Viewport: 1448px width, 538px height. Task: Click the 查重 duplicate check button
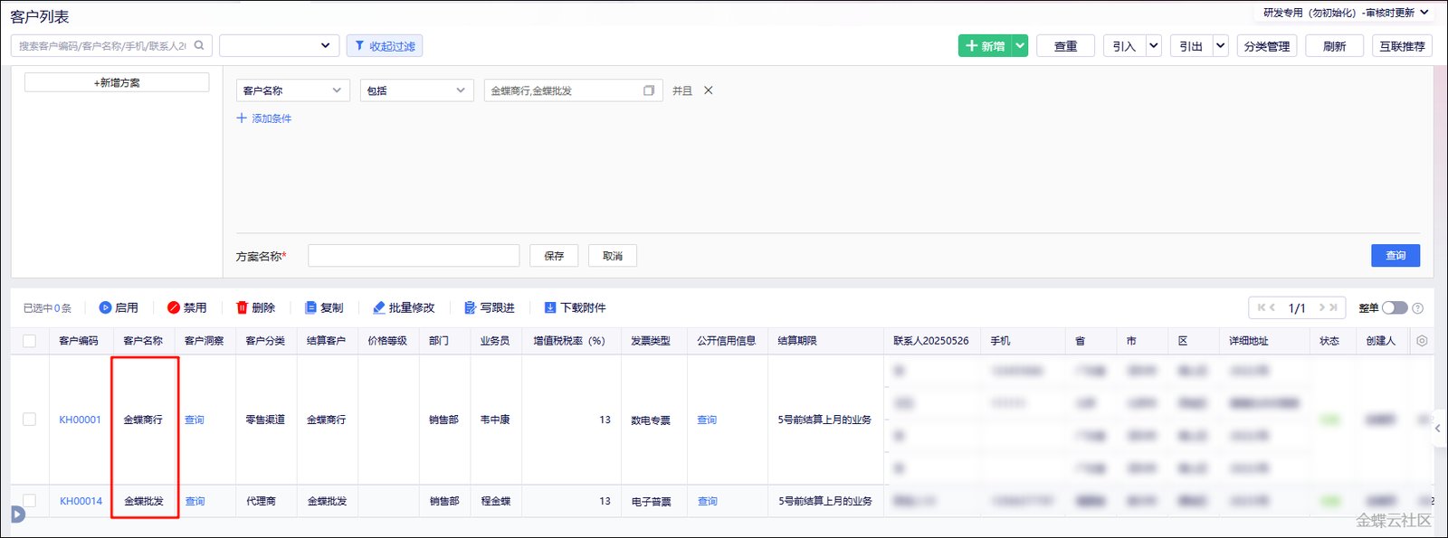click(1065, 46)
